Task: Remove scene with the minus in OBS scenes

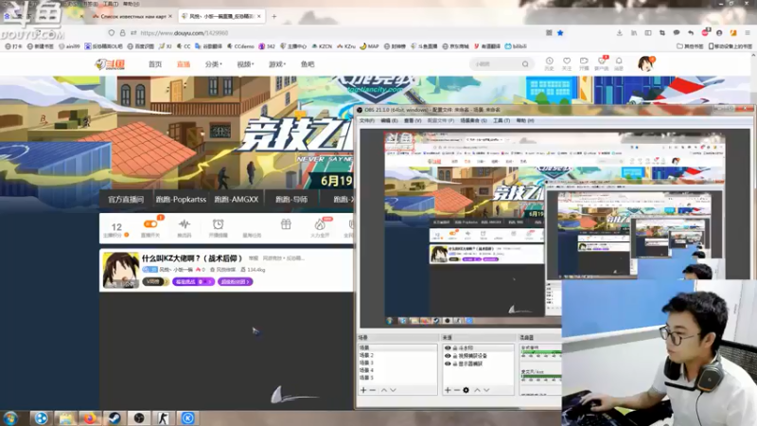Action: click(x=373, y=390)
